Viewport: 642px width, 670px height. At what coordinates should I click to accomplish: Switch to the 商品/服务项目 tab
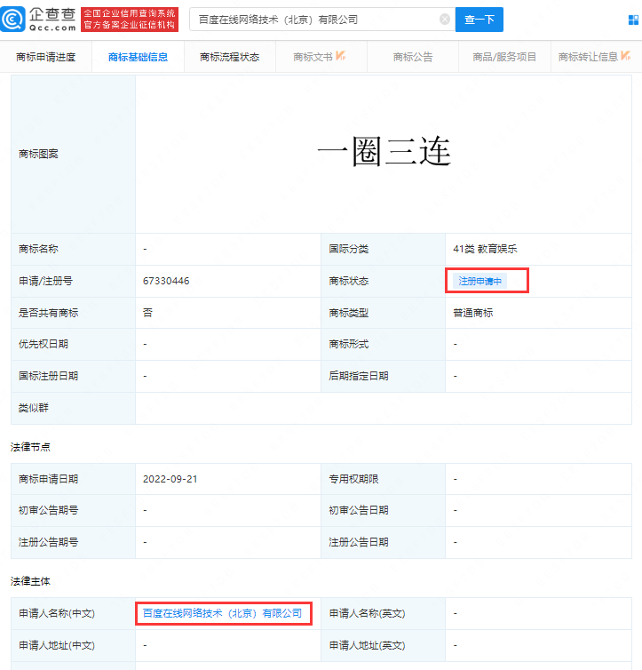[504, 57]
